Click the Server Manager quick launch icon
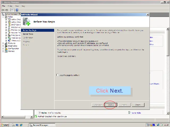Viewport: 170px width, 127px height. (13, 125)
